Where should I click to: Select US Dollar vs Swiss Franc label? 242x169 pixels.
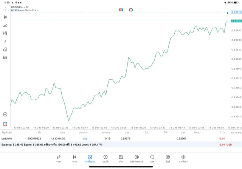(x=25, y=10)
